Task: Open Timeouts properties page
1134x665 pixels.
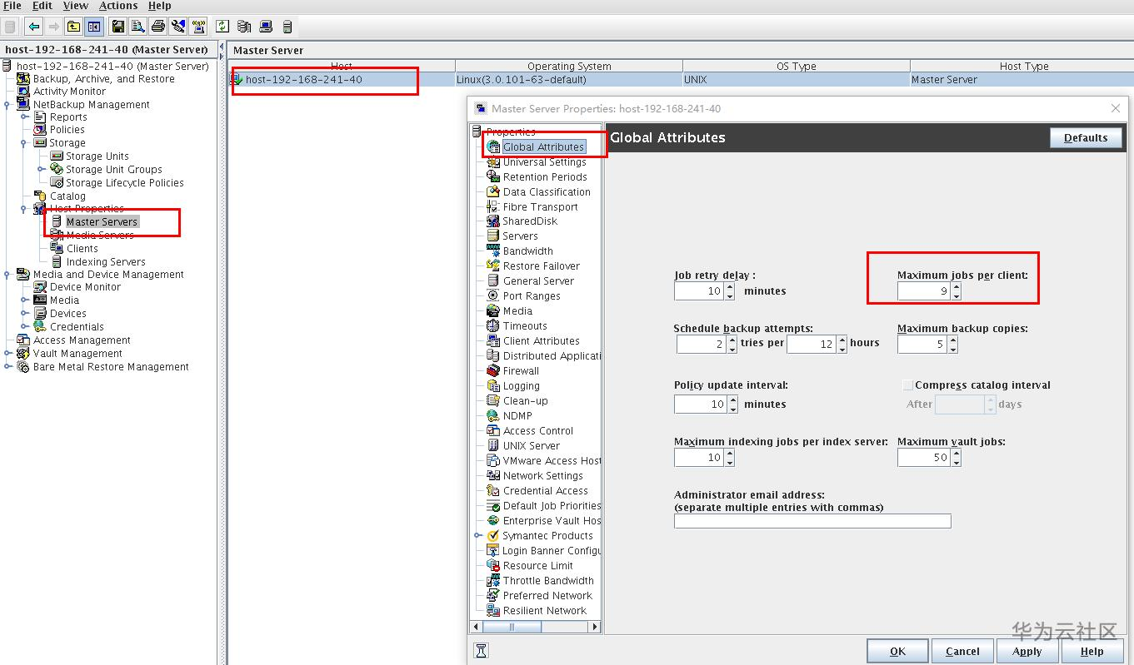Action: (x=525, y=326)
